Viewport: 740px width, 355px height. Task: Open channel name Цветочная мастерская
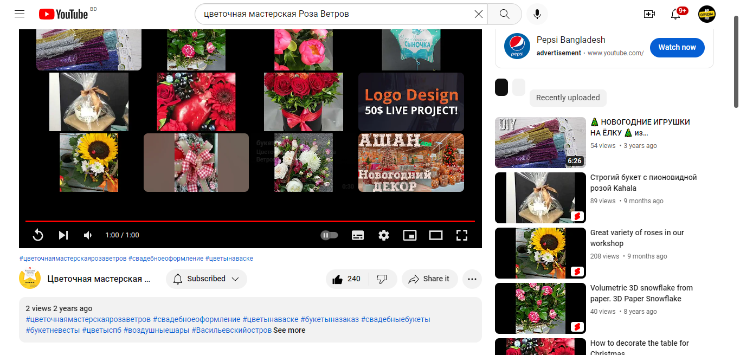click(x=99, y=279)
